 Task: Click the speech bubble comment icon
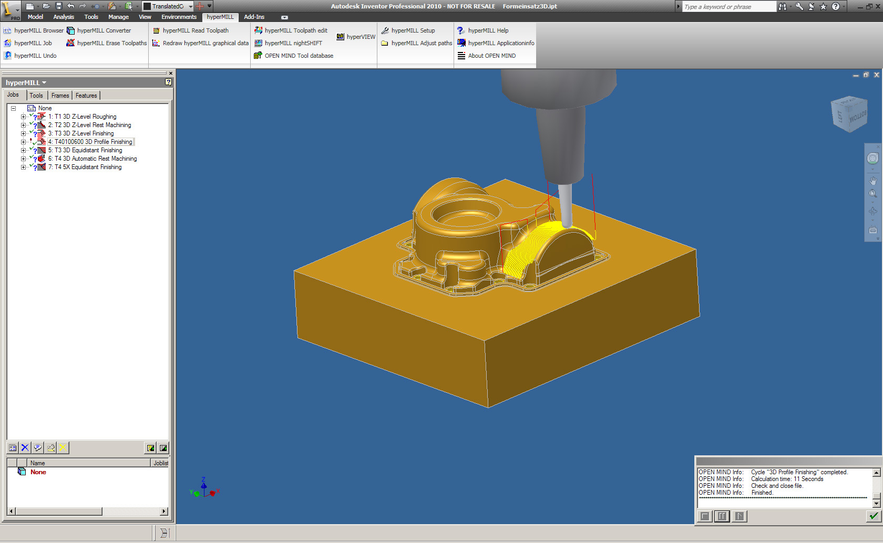click(x=37, y=448)
